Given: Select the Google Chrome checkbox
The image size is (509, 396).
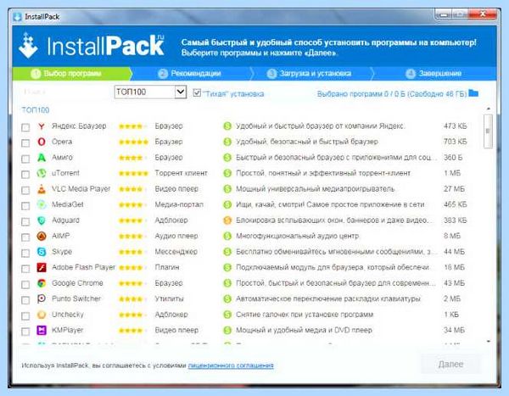Looking at the screenshot, I should (25, 284).
